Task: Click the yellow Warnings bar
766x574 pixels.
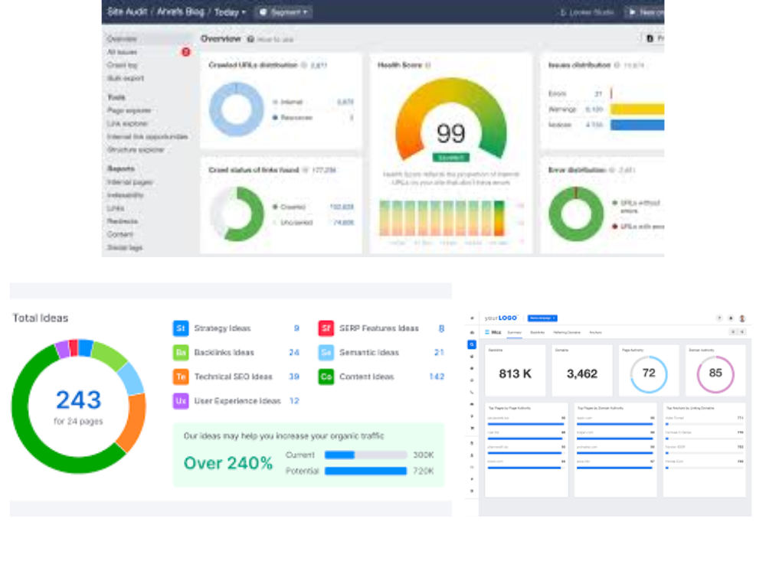Action: pyautogui.click(x=637, y=109)
